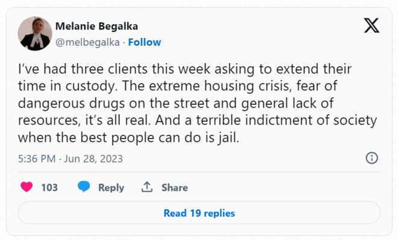Click the share upload arrow icon

[147, 187]
